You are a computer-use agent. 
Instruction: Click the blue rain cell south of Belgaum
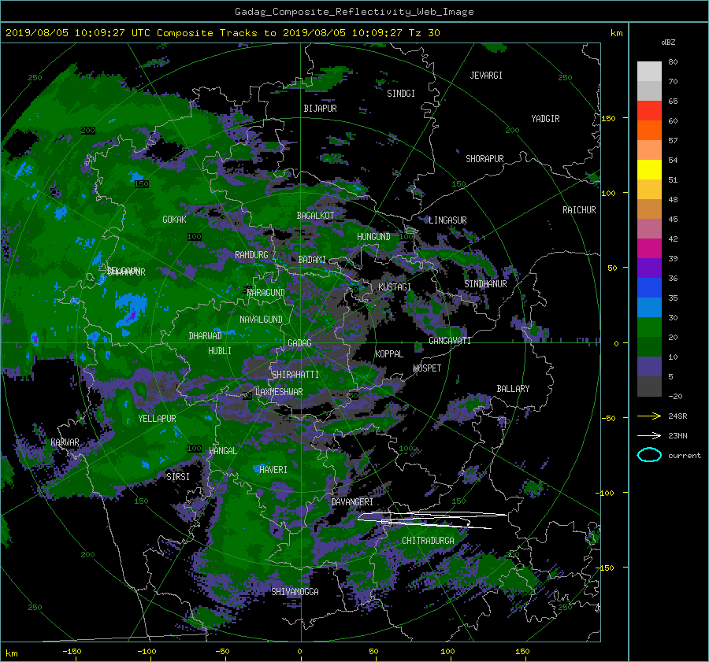coord(131,309)
